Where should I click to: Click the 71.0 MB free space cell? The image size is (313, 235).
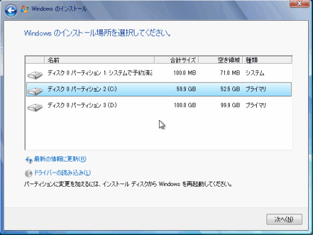click(230, 73)
